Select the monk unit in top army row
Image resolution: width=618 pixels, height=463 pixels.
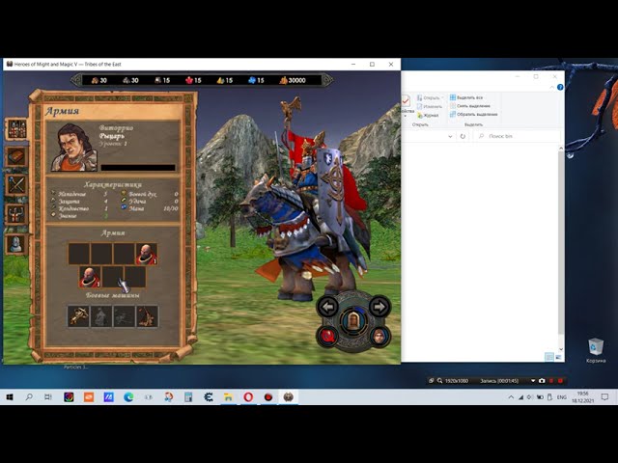click(x=147, y=254)
